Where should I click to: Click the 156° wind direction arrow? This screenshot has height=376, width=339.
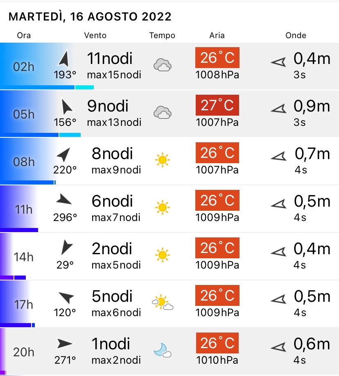(x=66, y=107)
